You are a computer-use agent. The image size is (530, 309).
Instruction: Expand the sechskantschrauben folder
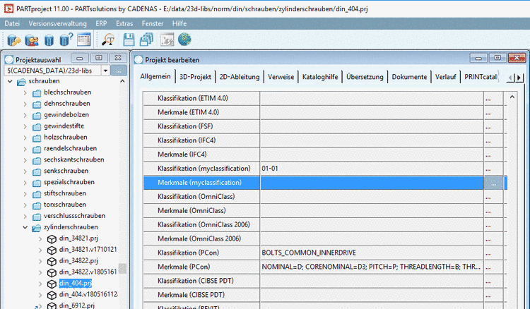25,160
